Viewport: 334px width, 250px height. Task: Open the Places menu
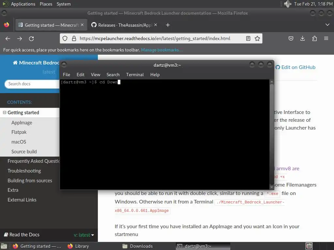(x=46, y=4)
